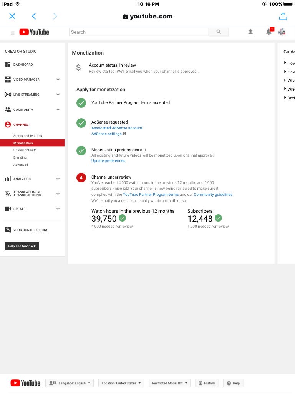Image resolution: width=295 pixels, height=394 pixels.
Task: Click the AdSense settings external link icon
Action: coord(124,134)
